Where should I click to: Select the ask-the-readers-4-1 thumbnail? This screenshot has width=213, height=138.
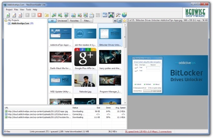click(x=85, y=35)
